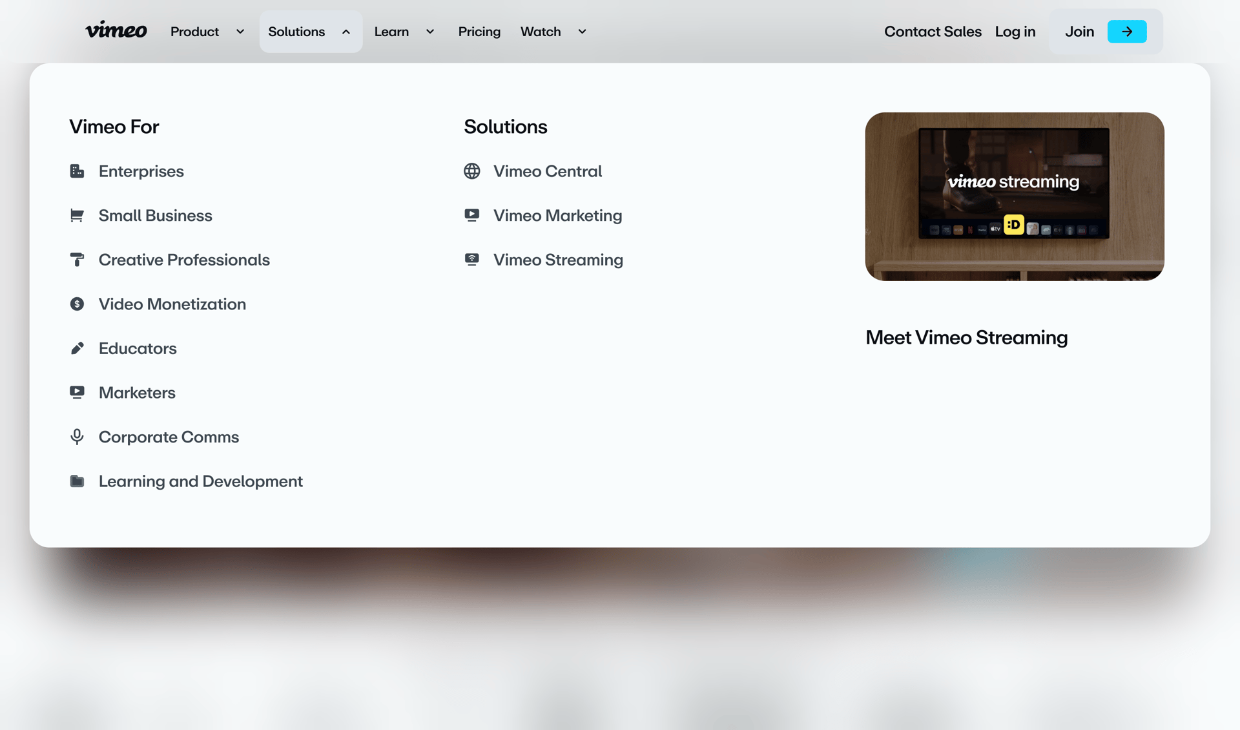Viewport: 1240px width, 730px height.
Task: Open the Pricing page
Action: (479, 31)
